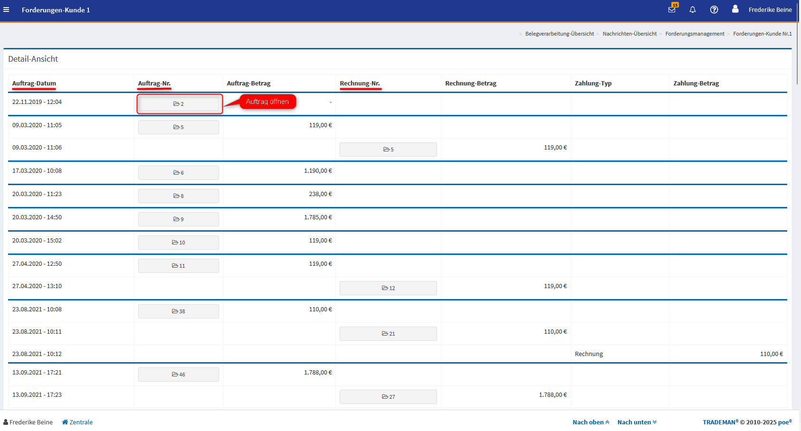This screenshot has width=801, height=431.
Task: Open the messages envelope icon
Action: click(x=672, y=9)
